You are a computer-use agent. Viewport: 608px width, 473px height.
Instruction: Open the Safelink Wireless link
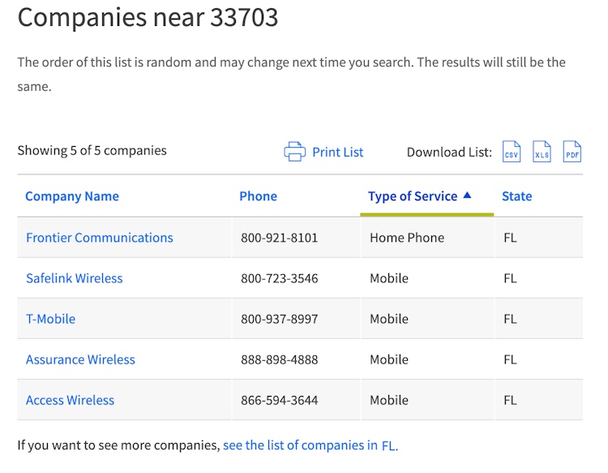[75, 278]
